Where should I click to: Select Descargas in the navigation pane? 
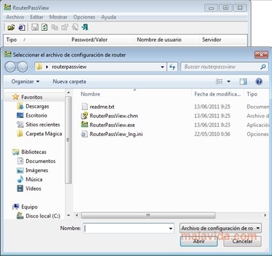click(37, 107)
